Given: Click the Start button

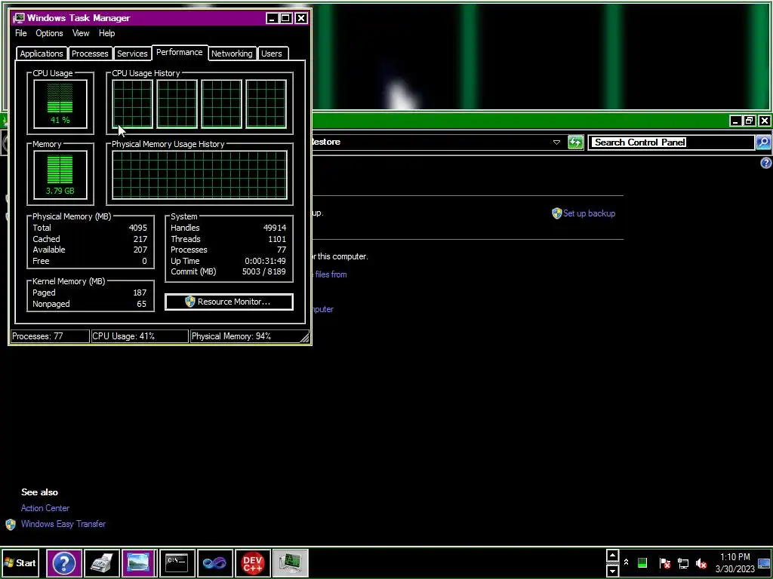Looking at the screenshot, I should (x=20, y=562).
